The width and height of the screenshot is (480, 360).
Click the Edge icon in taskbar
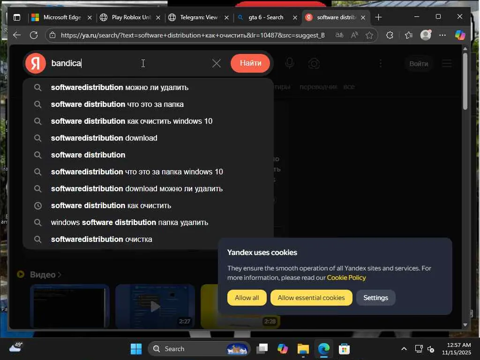323,349
